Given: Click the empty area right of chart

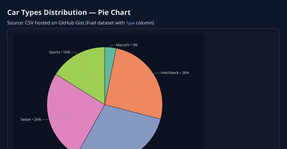Looking at the screenshot, I should pyautogui.click(x=242, y=89).
